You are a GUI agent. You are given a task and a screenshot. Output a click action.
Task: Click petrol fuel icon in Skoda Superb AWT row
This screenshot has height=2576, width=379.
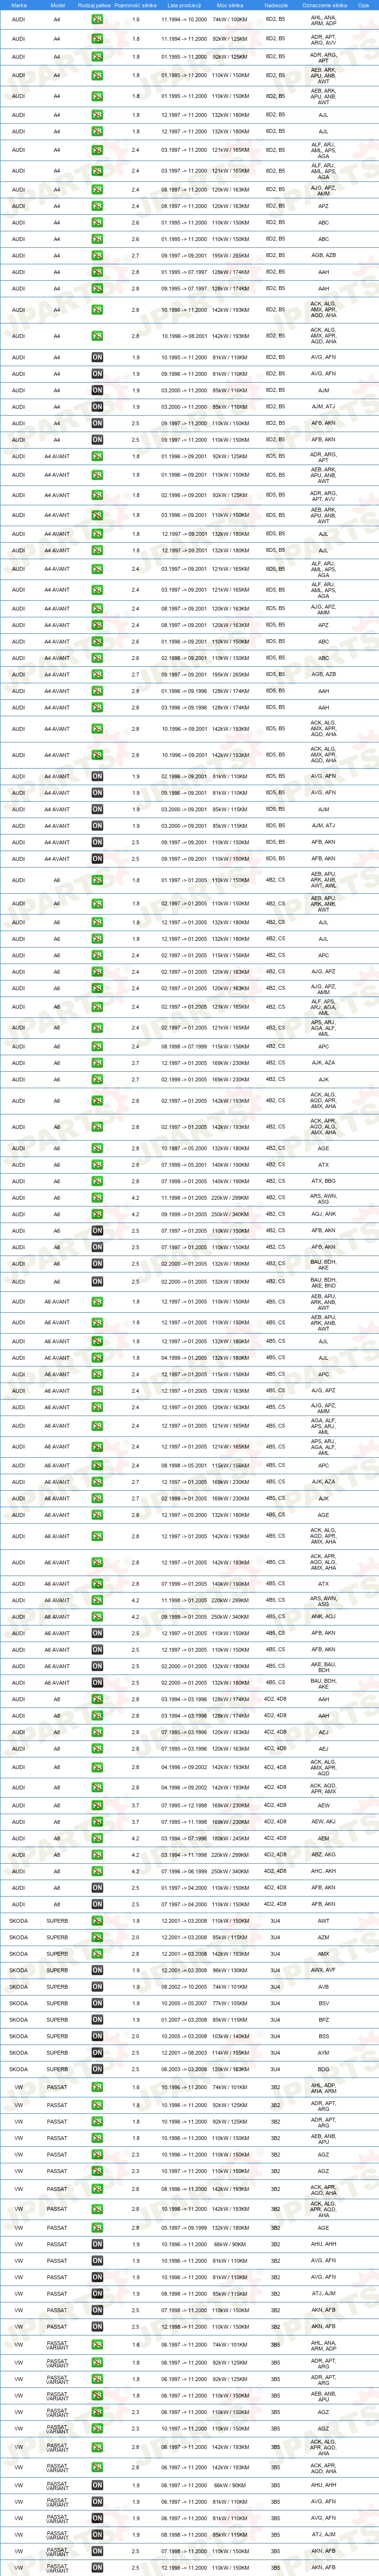point(97,1921)
